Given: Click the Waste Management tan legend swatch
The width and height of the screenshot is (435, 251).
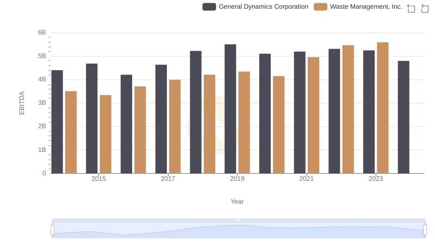Looking at the screenshot, I should click(x=320, y=7).
